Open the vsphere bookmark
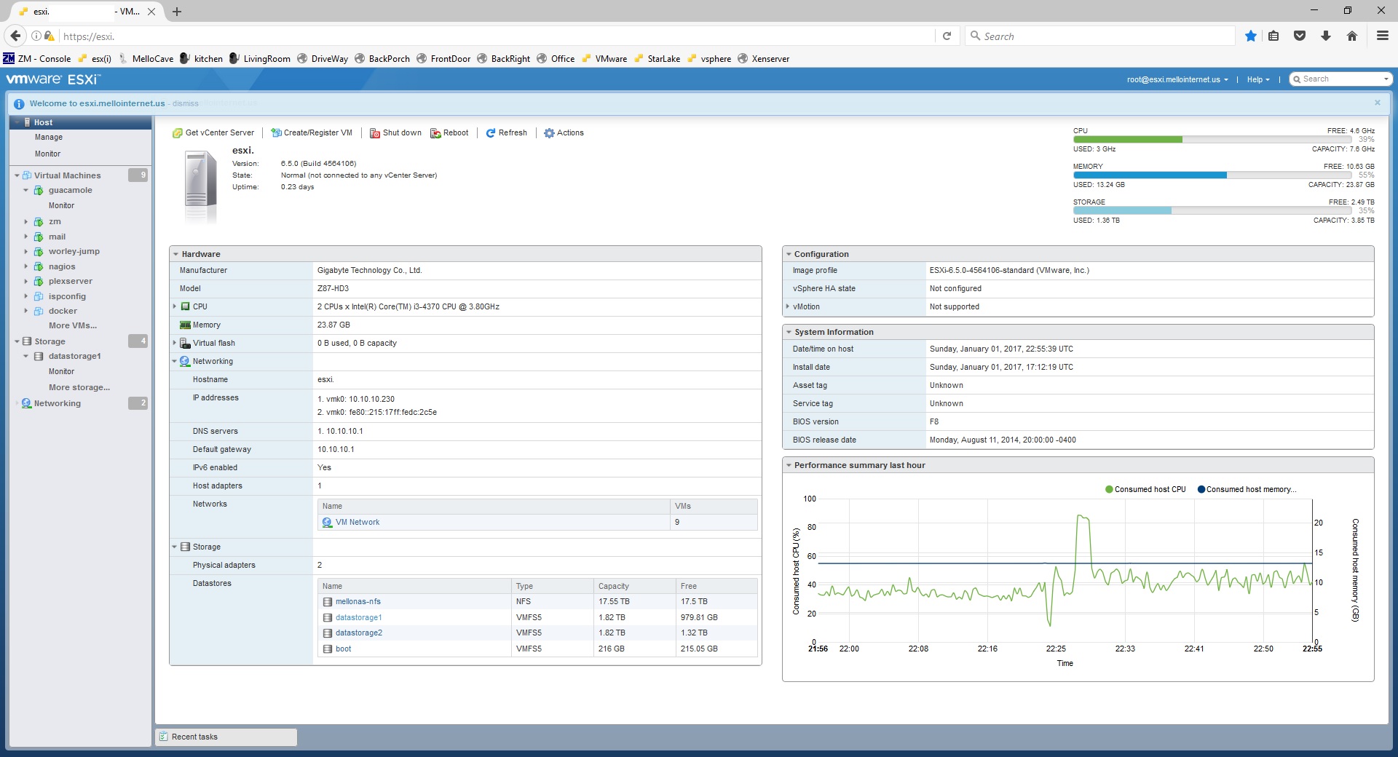This screenshot has height=757, width=1398. coord(708,59)
